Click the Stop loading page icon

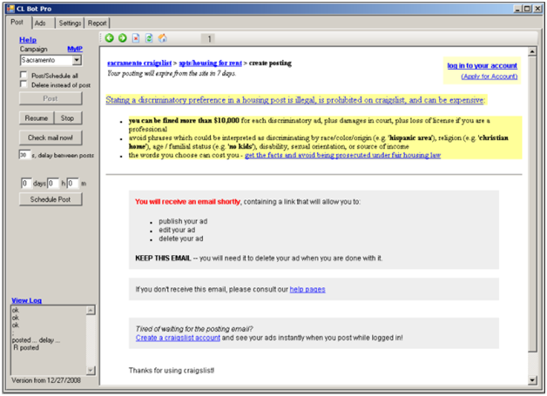point(136,38)
